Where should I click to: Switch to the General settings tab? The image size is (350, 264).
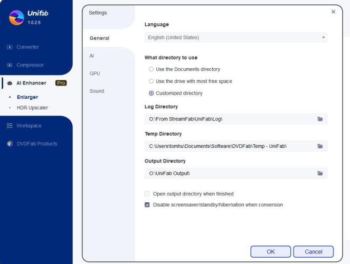pos(100,38)
